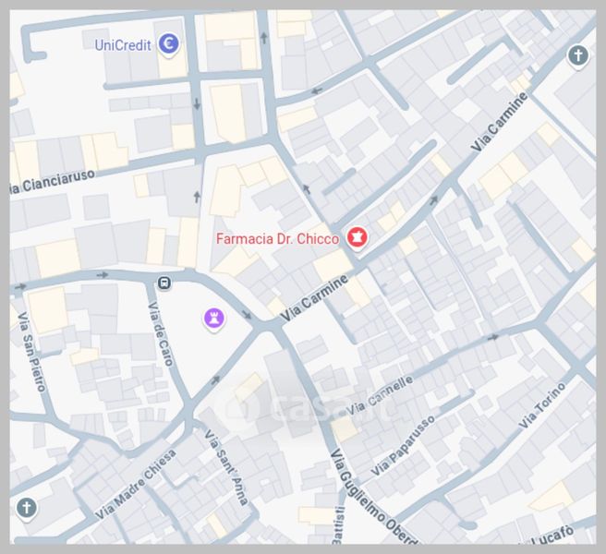Click the Via Madre Chiesa street label

(x=135, y=484)
